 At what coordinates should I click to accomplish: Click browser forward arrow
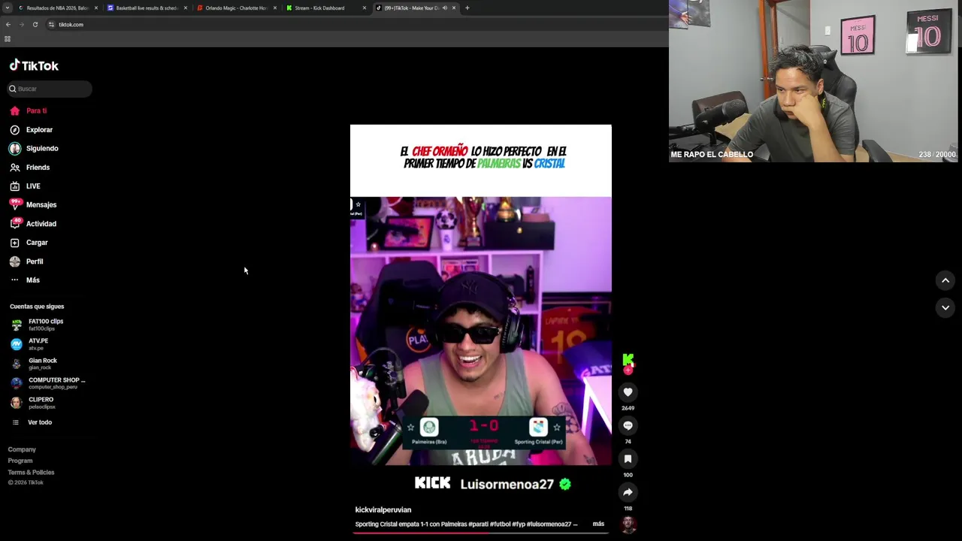pos(21,25)
